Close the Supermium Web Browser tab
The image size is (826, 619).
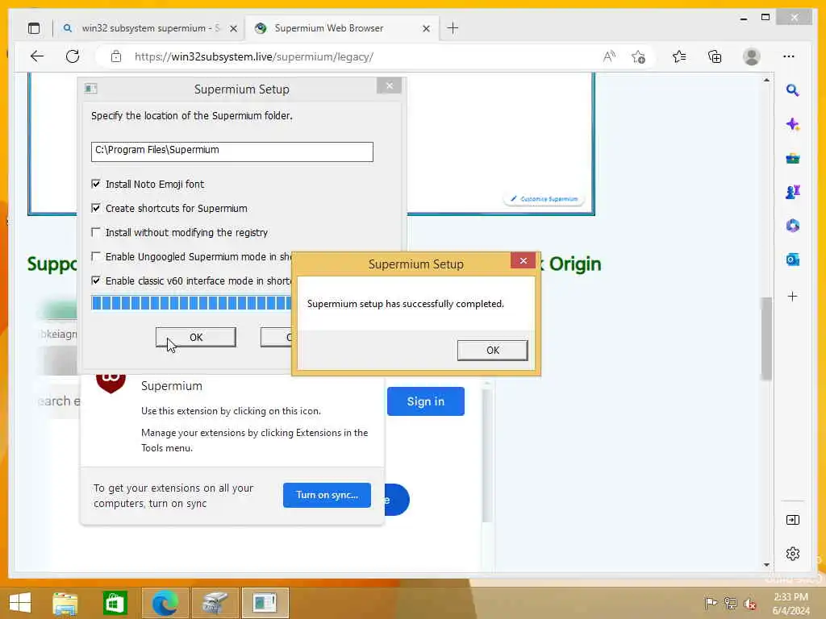pyautogui.click(x=426, y=28)
